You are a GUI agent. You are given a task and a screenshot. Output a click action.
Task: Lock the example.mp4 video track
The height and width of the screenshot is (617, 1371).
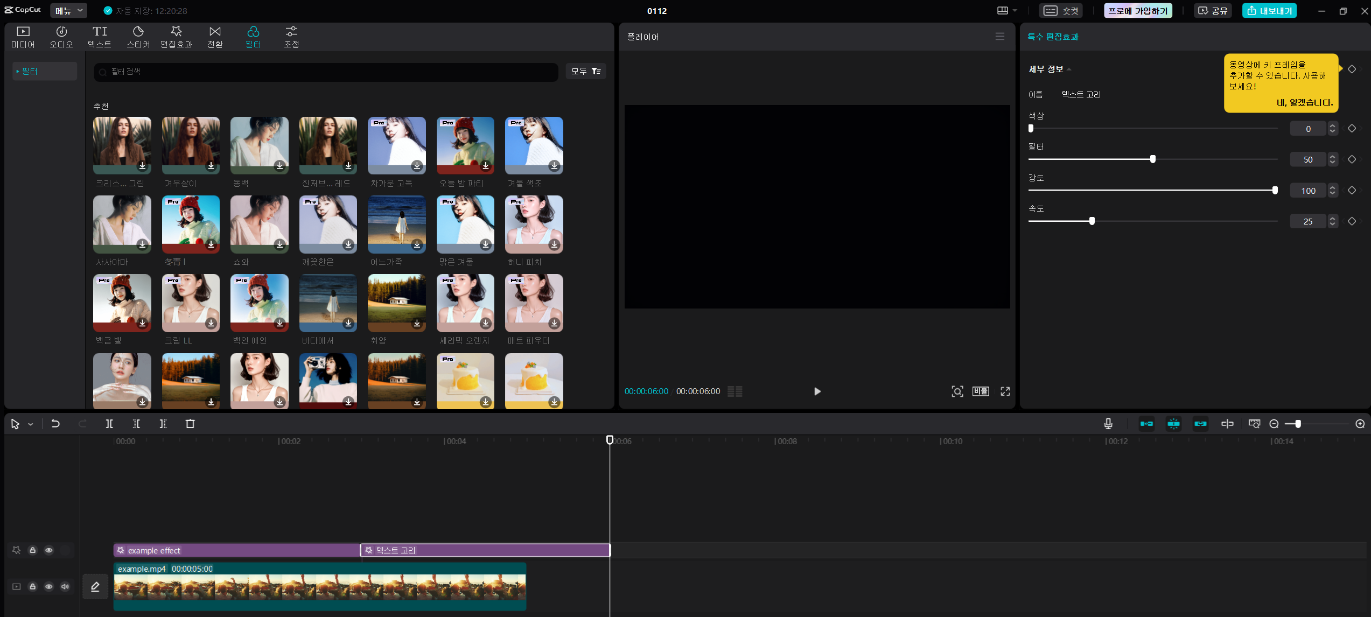tap(33, 586)
